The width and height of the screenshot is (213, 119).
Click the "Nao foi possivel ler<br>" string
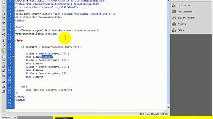52,90
